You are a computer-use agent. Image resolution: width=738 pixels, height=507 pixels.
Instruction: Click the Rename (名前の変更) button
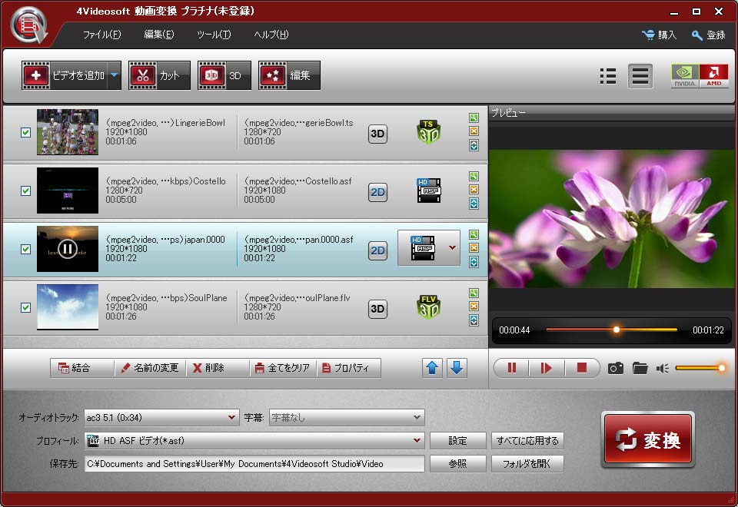pyautogui.click(x=150, y=368)
